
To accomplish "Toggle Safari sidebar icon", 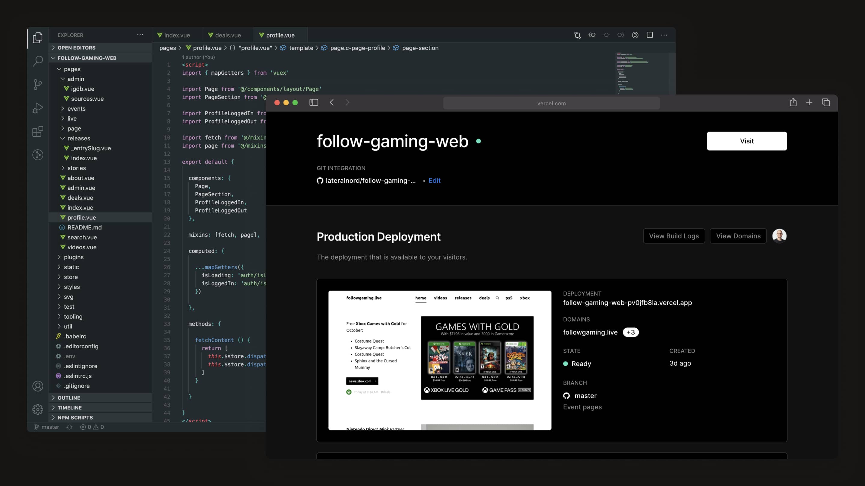I will (314, 102).
